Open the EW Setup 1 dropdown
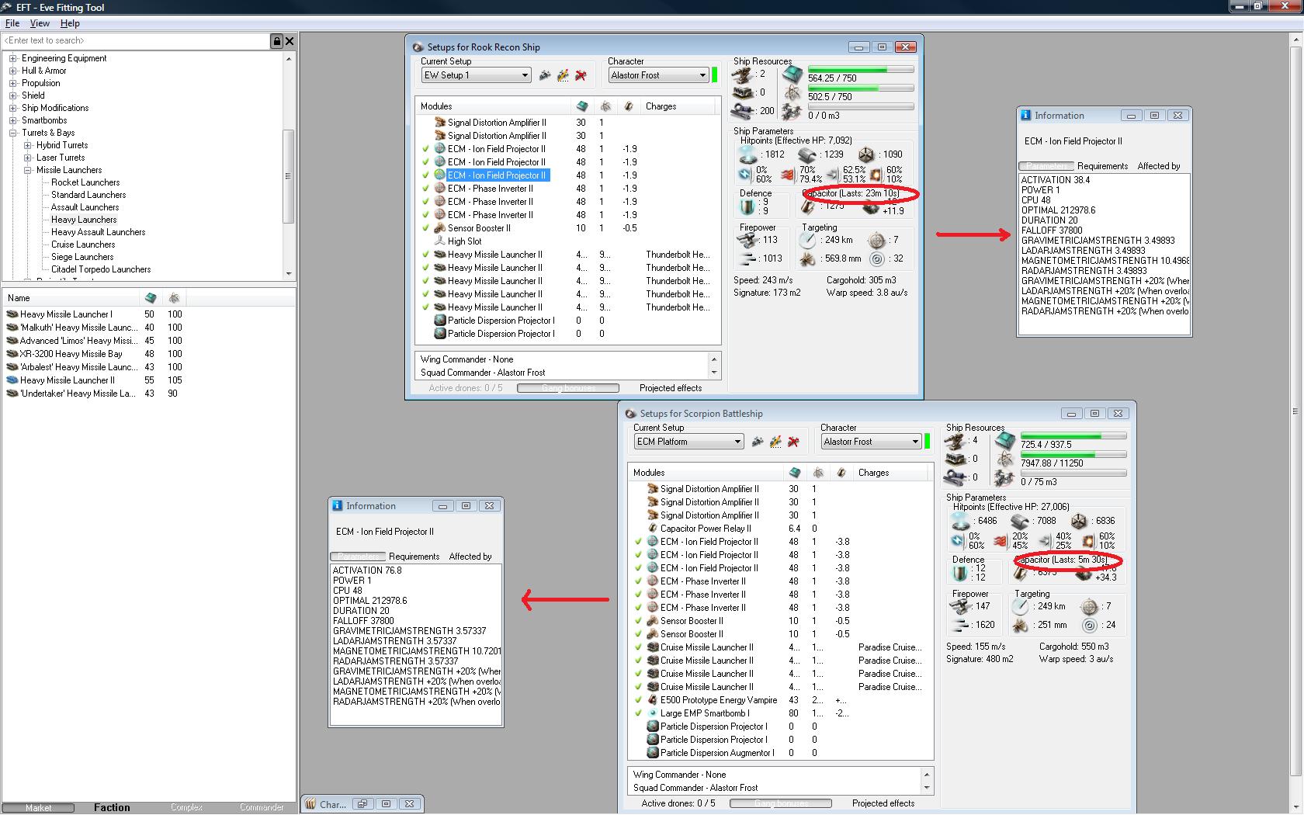 click(525, 75)
